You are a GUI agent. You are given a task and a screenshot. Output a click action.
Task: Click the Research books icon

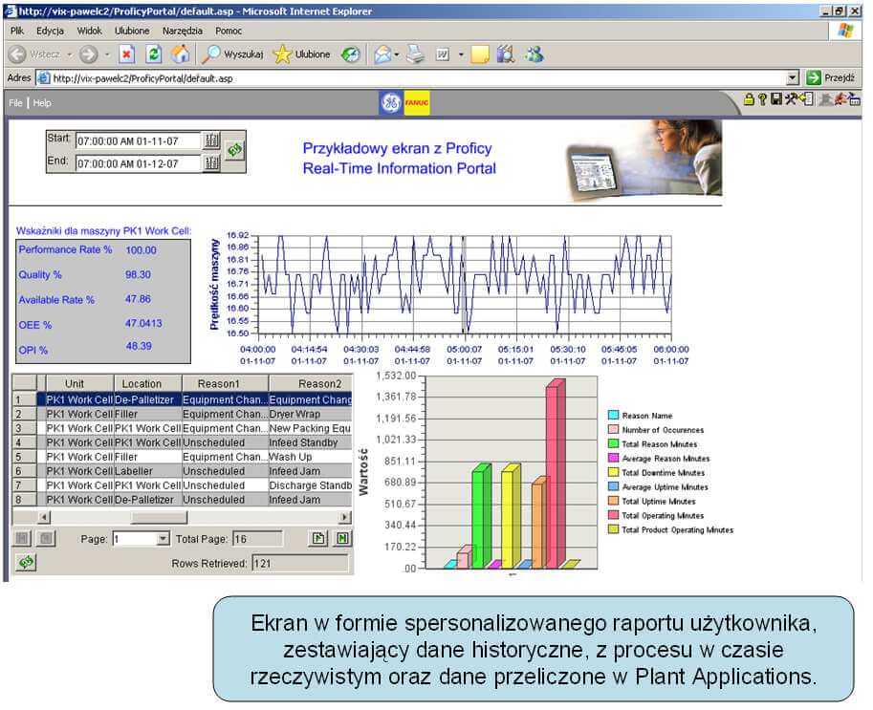point(506,54)
